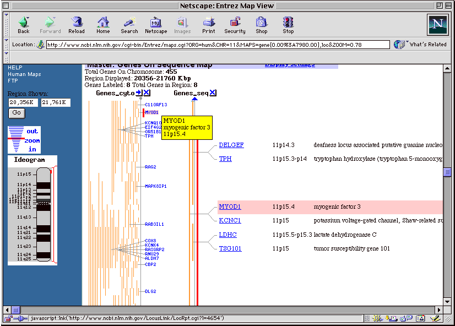This screenshot has width=455, height=326.
Task: Click the blue up triangle atop Genes_seq
Action: (194, 99)
